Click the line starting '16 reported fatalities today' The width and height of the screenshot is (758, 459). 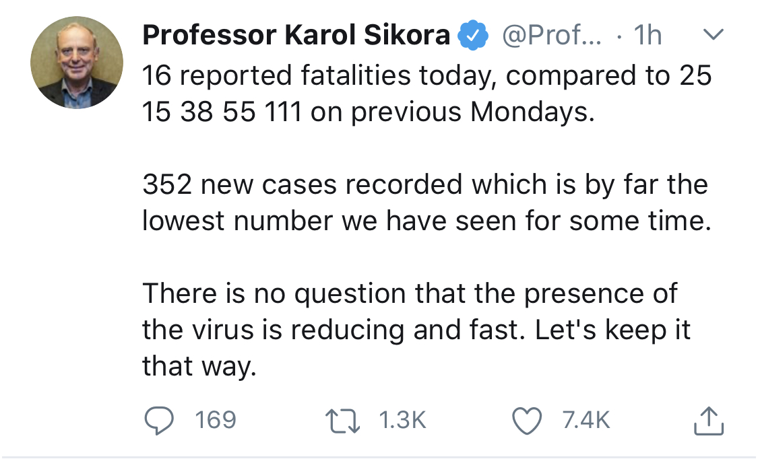[427, 75]
